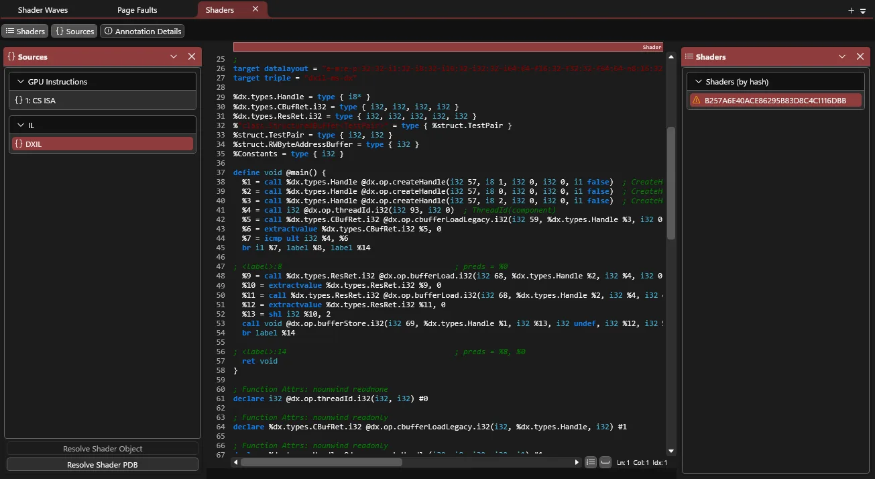The width and height of the screenshot is (875, 479).
Task: Close the Shaders side panel
Action: pyautogui.click(x=860, y=57)
